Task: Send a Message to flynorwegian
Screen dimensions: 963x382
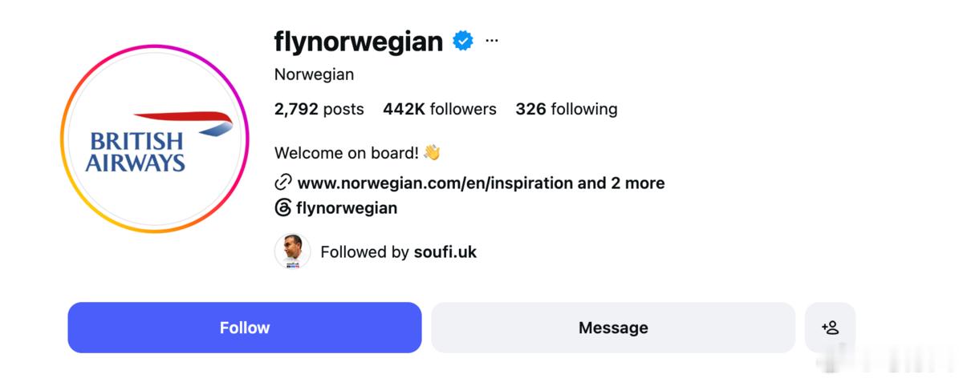Action: (613, 328)
